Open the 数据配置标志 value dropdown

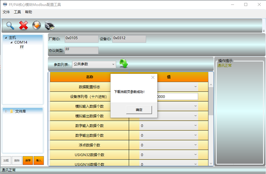(x=195, y=87)
